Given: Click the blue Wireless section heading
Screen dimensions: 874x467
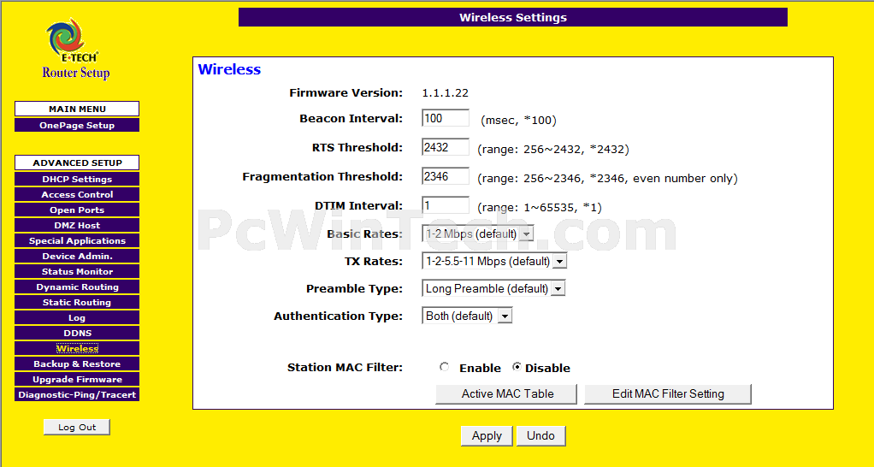Looking at the screenshot, I should 229,69.
